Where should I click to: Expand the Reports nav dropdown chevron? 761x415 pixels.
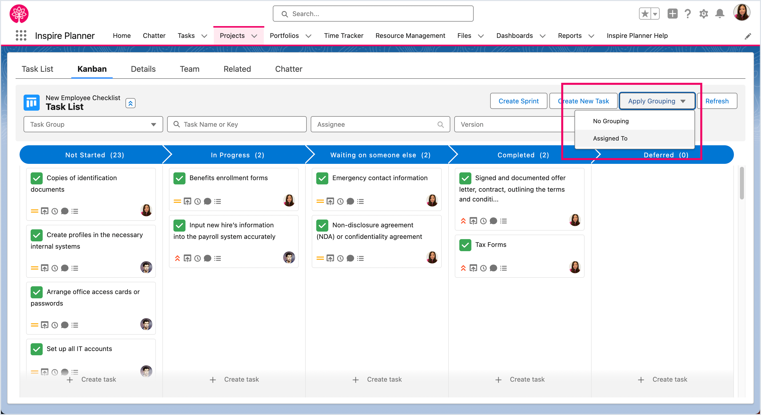click(591, 36)
